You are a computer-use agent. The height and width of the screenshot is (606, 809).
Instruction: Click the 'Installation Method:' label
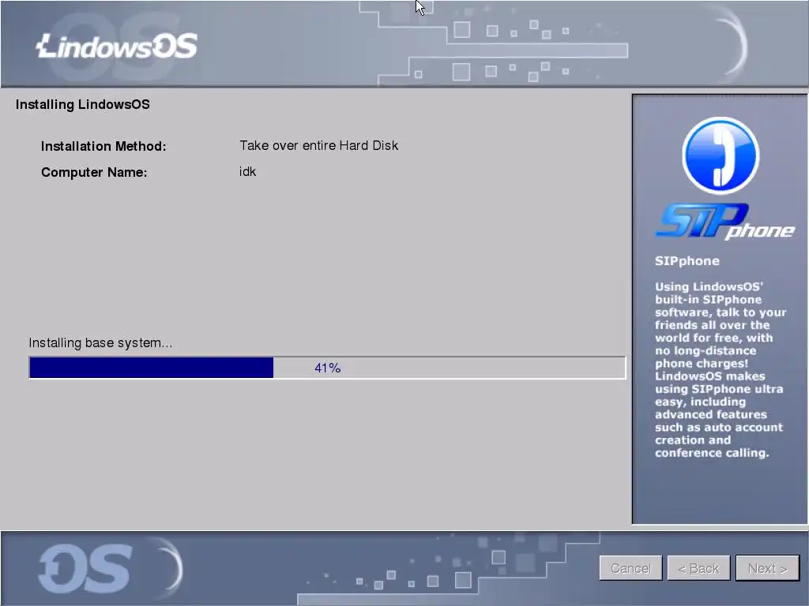pos(103,146)
